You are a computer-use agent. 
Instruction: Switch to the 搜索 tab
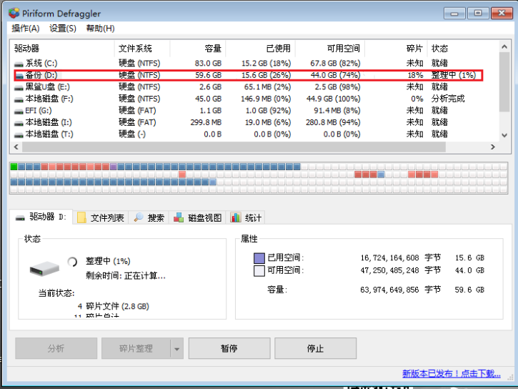(150, 217)
